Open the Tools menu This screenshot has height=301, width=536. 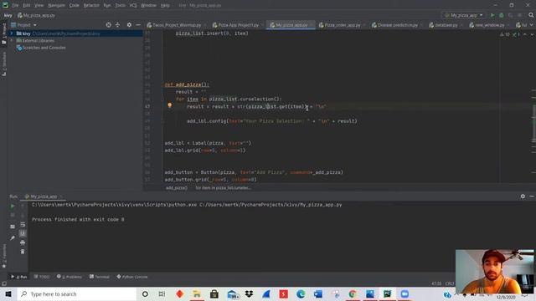120,6
